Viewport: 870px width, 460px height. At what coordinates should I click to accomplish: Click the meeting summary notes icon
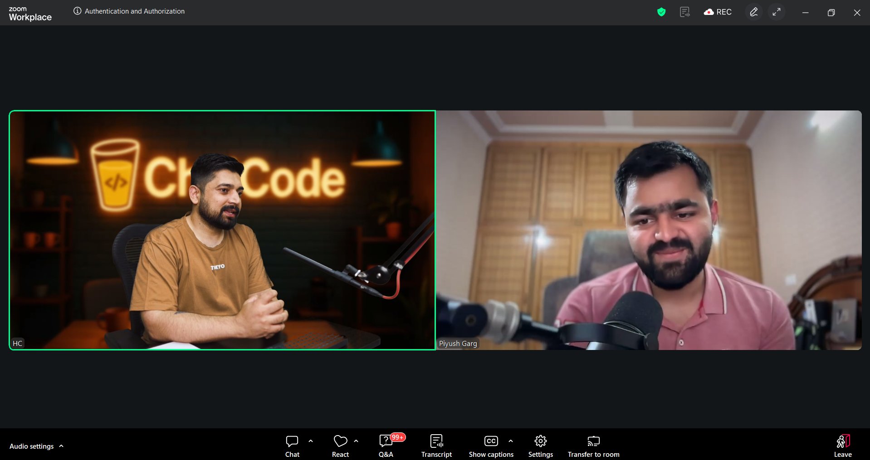(x=684, y=12)
